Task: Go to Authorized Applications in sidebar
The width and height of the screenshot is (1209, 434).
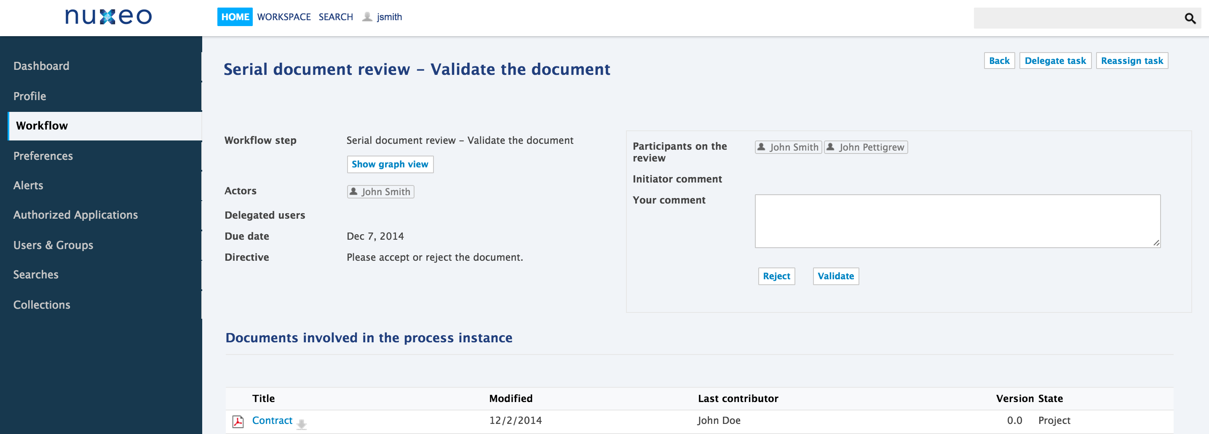Action: point(75,214)
